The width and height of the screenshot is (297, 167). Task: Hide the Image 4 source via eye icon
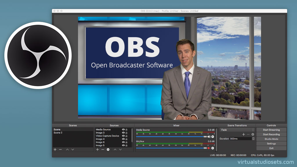pyautogui.click(x=123, y=139)
